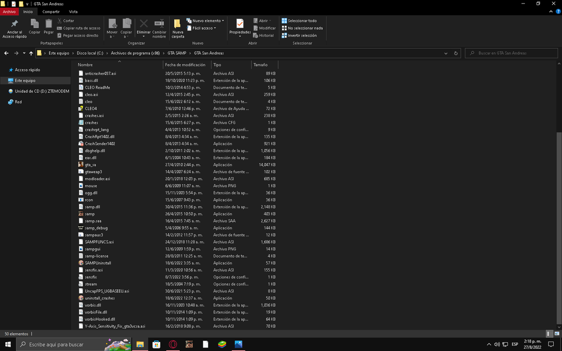Viewport: 562px width, 351px height.
Task: Click the Pegar clipboard icon
Action: click(49, 24)
